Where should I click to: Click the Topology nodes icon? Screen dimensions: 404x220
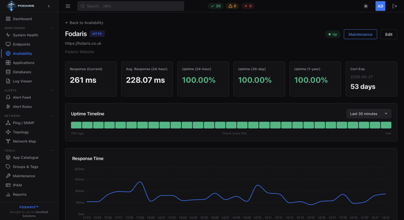(x=8, y=132)
